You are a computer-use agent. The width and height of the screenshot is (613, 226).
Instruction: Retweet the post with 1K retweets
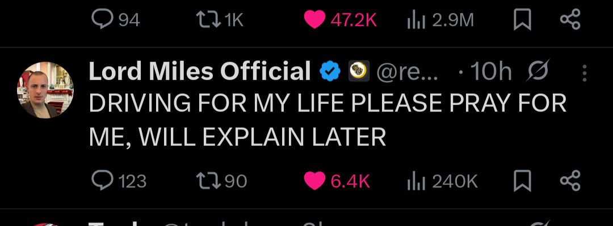coord(220,19)
